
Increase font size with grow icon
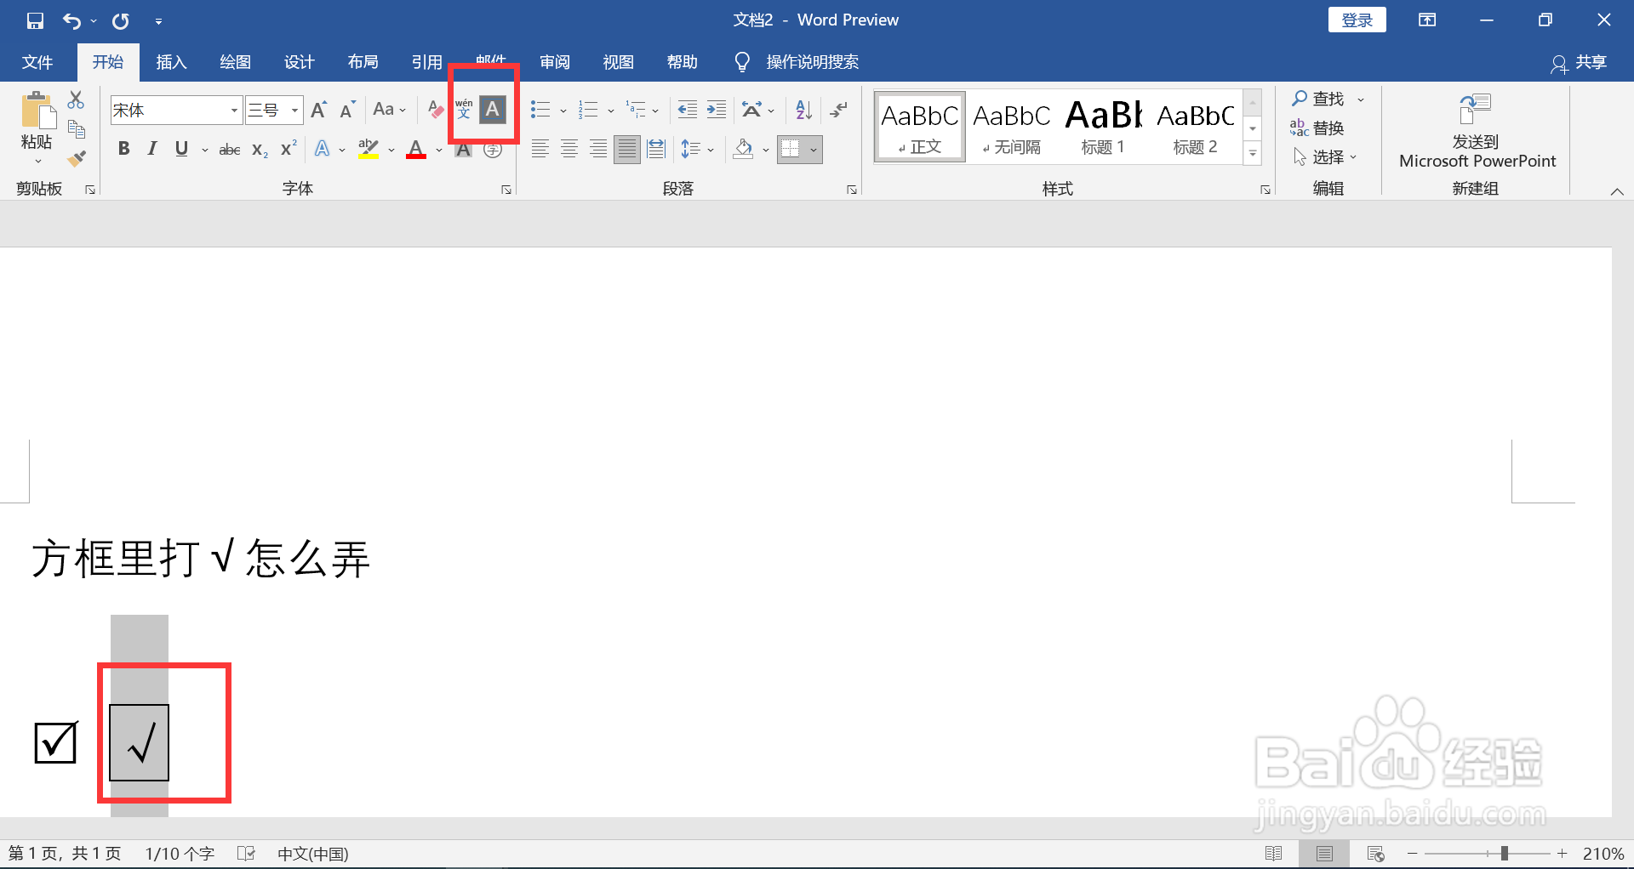319,110
